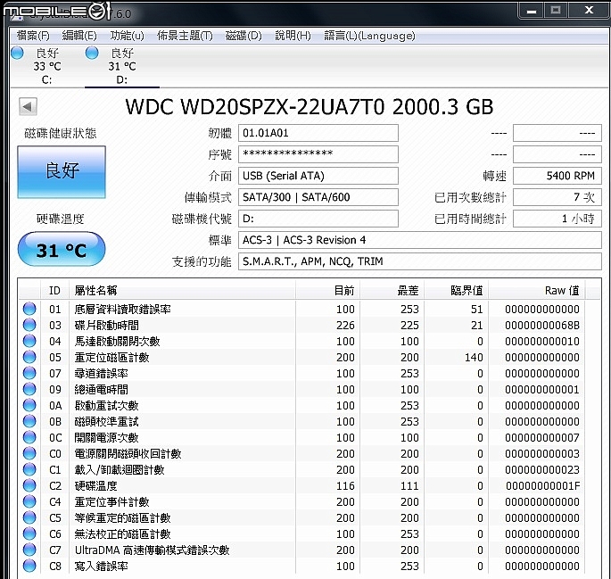Open the 編輯(E) menu
611x579 pixels.
pos(79,36)
